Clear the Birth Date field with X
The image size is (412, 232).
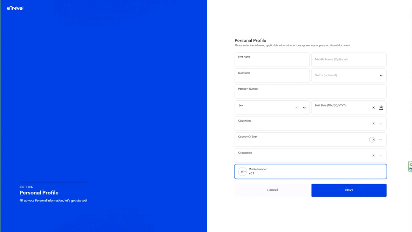tap(374, 108)
